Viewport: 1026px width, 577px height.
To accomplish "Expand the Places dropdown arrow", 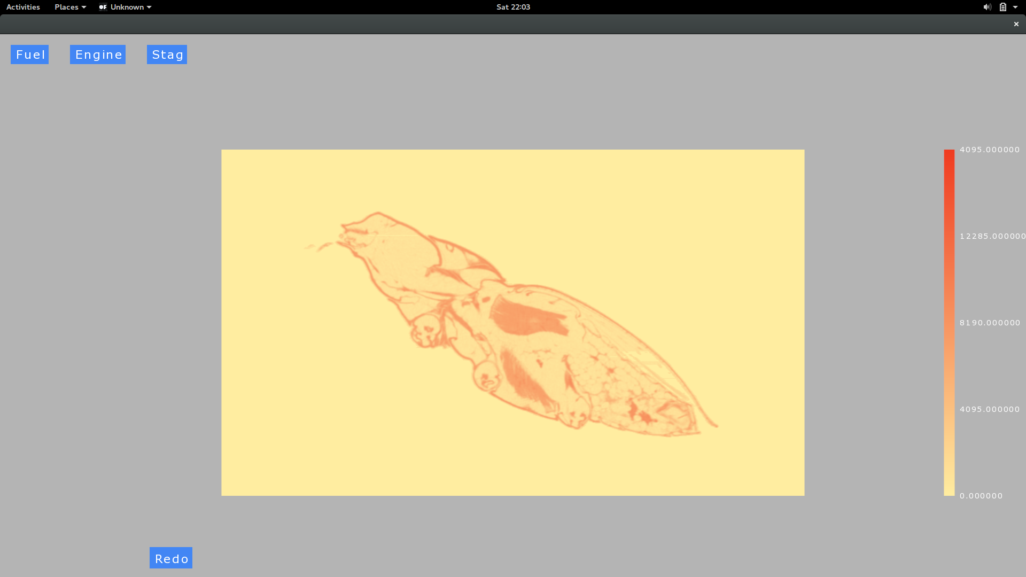I will (84, 7).
